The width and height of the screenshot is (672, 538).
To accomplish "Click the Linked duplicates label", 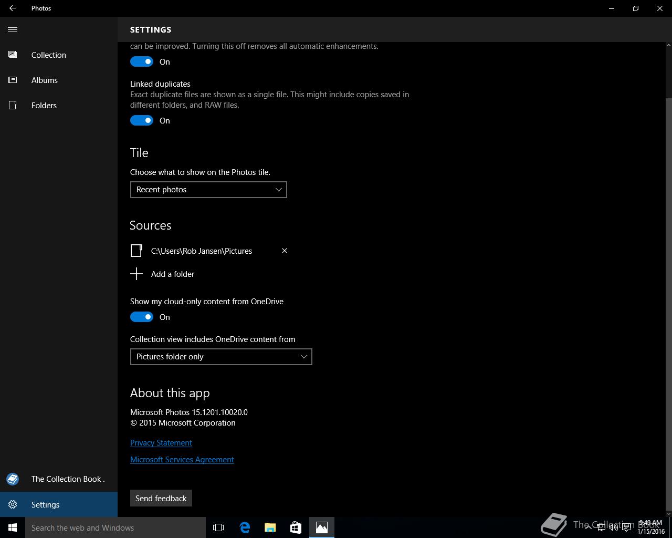I will pyautogui.click(x=160, y=84).
